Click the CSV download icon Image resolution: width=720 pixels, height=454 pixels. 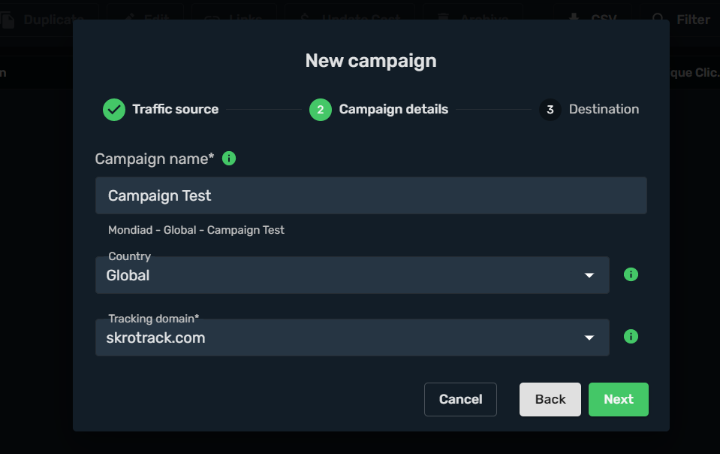574,19
